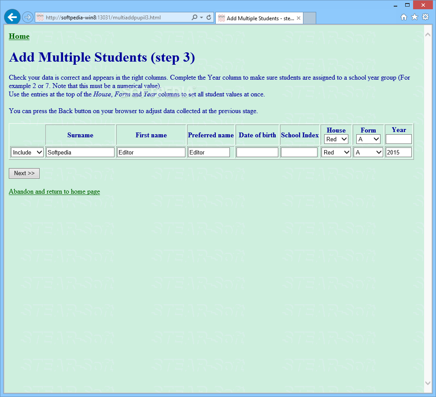The width and height of the screenshot is (436, 397).
Task: Click the Surname column header
Action: tap(80, 135)
